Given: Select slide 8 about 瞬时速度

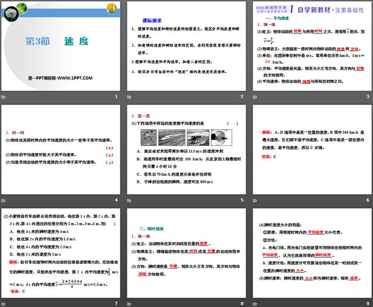Looking at the screenshot, I should [x=186, y=254].
